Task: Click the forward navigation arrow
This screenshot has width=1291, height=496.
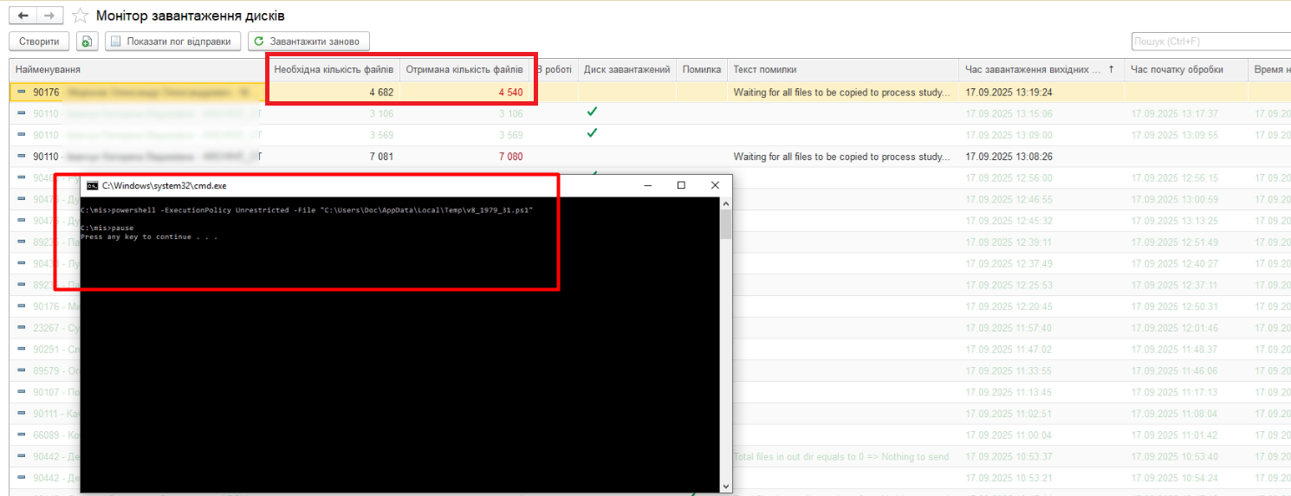Action: (x=49, y=16)
